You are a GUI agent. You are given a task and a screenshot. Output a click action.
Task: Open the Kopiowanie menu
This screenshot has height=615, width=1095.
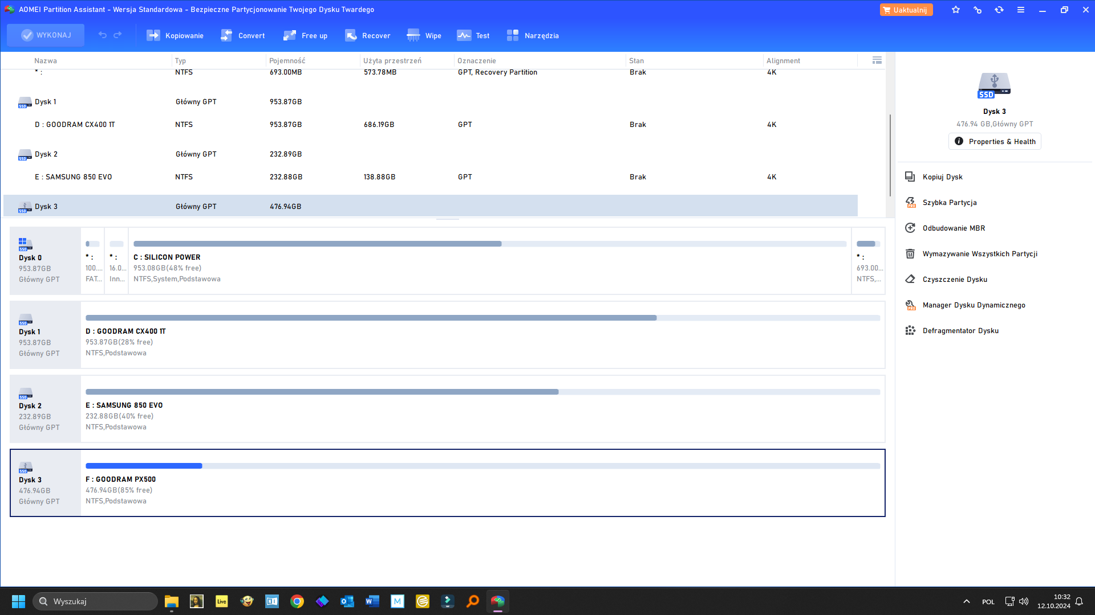point(175,35)
